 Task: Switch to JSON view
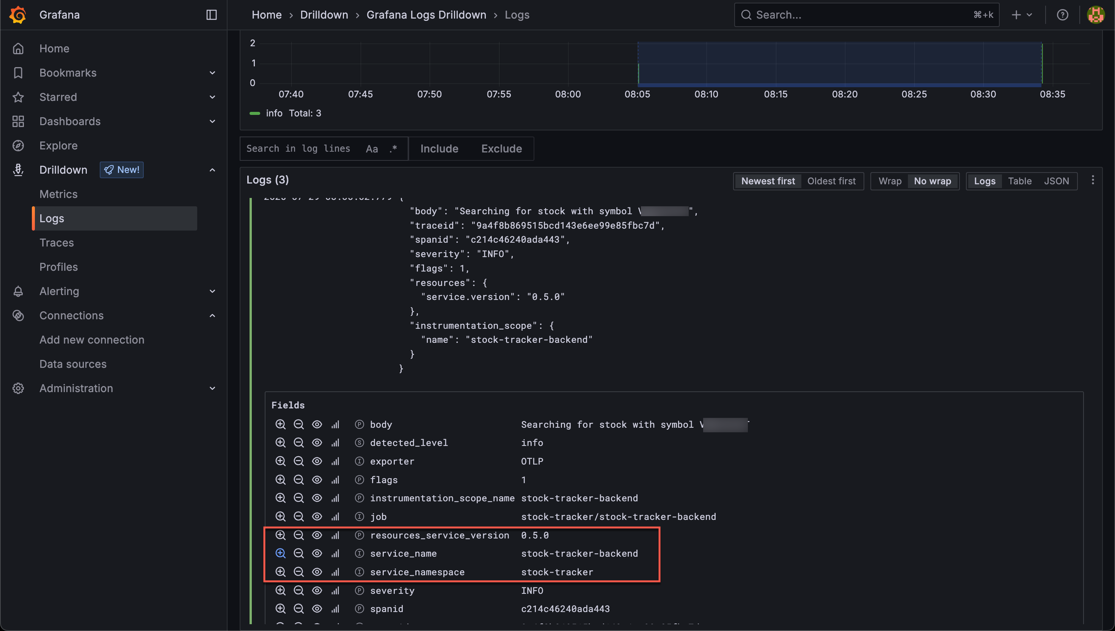(1056, 181)
